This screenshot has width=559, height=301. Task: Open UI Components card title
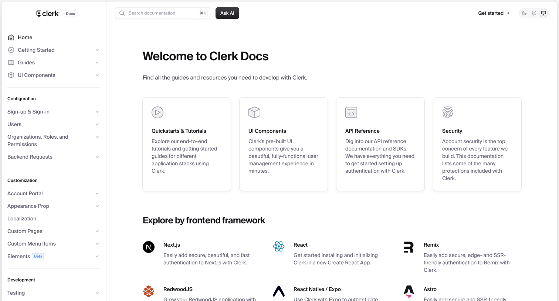coord(267,131)
